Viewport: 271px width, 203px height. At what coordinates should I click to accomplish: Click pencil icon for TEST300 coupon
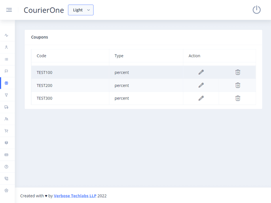tap(201, 98)
